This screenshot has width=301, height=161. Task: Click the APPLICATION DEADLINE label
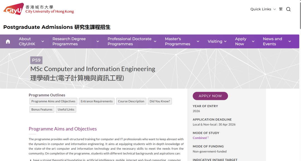[212, 119]
